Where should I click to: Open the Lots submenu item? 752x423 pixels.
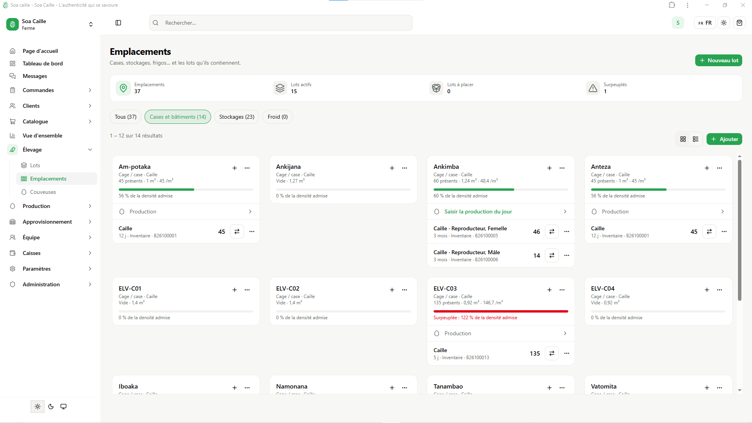tap(56, 165)
